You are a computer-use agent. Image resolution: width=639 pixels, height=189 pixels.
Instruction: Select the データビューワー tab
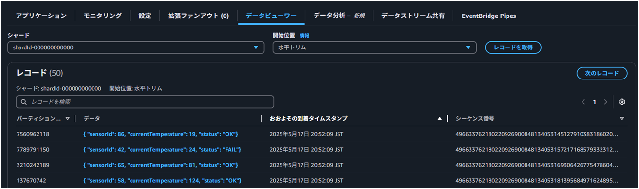coord(271,16)
